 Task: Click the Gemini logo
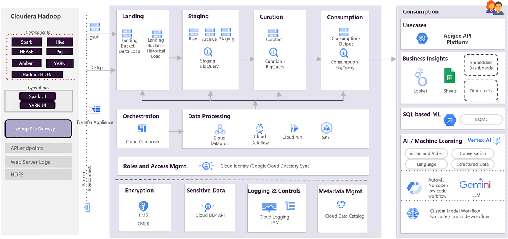click(475, 185)
